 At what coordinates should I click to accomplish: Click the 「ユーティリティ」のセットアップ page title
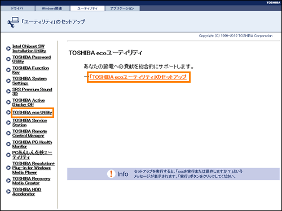point(53,22)
